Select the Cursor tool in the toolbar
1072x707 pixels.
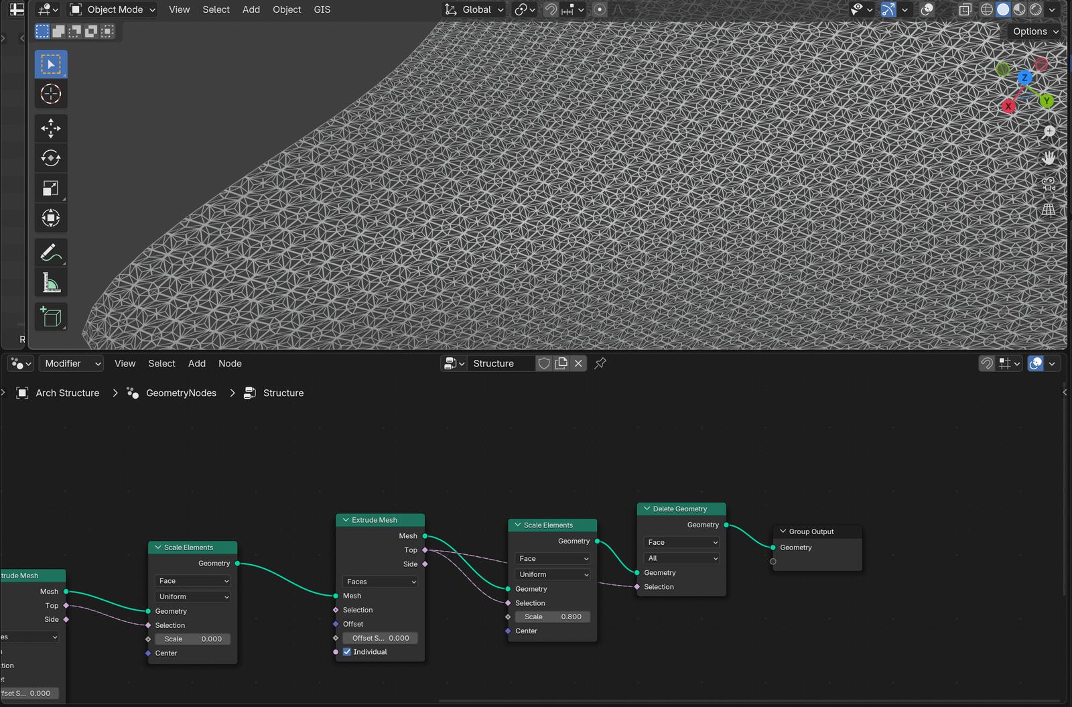tap(51, 94)
